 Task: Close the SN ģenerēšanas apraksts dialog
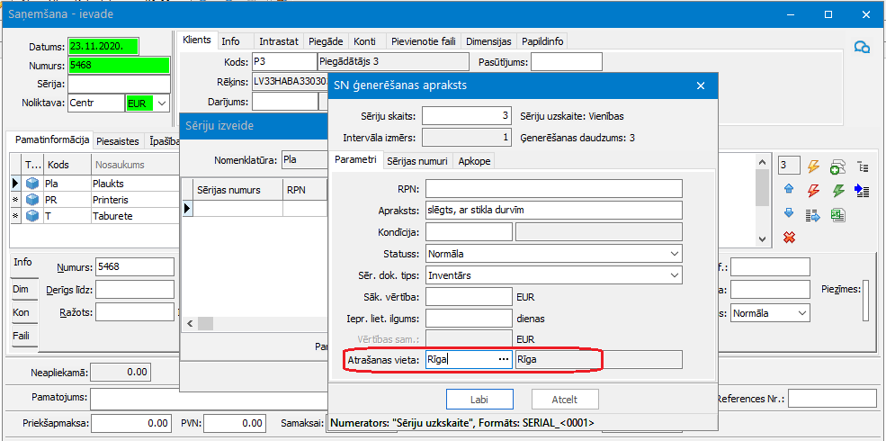click(x=701, y=85)
